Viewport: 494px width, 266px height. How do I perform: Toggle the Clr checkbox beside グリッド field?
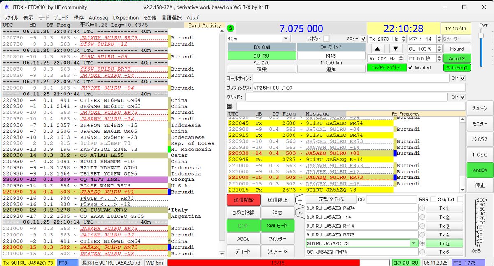[463, 97]
